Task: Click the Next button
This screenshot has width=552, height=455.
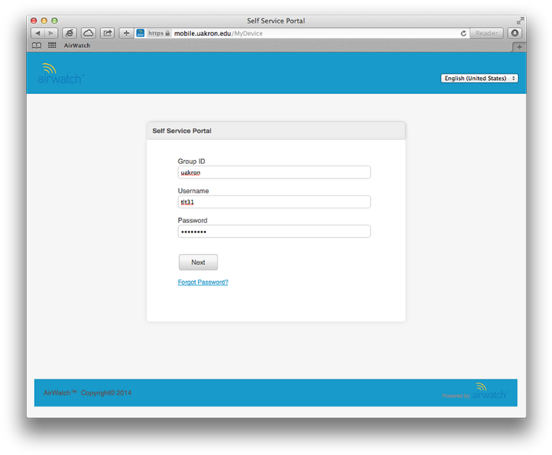Action: coord(198,263)
